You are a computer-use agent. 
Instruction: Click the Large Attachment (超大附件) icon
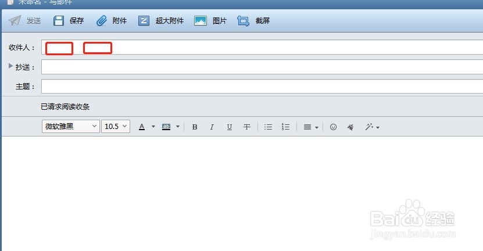click(144, 21)
